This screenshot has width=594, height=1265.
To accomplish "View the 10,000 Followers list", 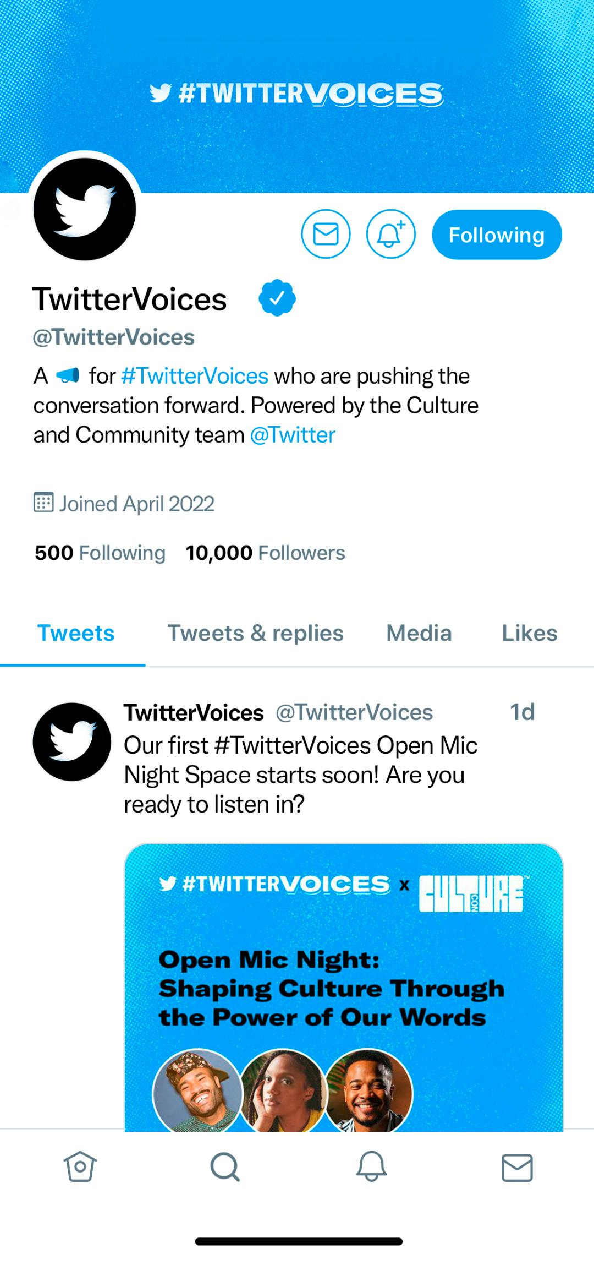I will (264, 552).
